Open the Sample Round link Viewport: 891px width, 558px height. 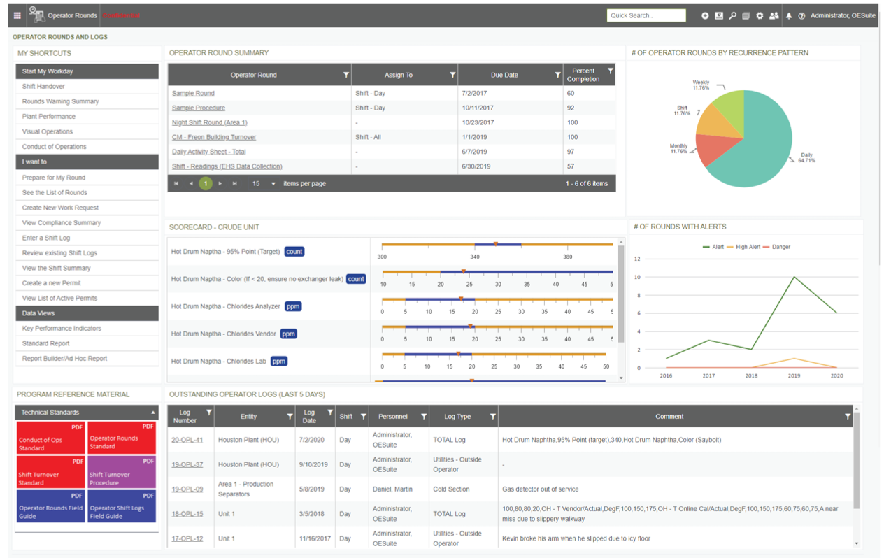pyautogui.click(x=193, y=93)
